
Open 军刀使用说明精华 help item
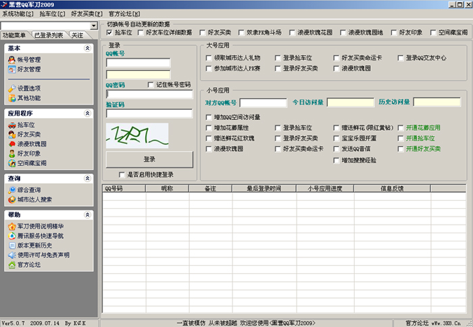point(40,227)
